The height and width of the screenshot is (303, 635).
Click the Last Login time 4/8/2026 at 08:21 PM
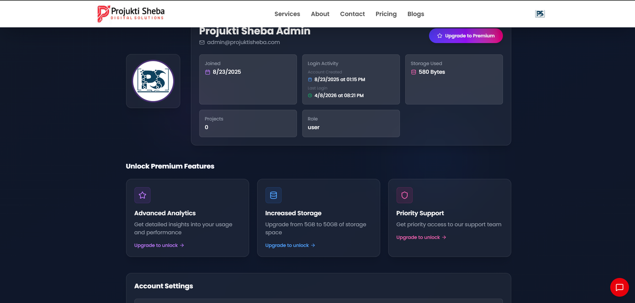click(x=339, y=96)
